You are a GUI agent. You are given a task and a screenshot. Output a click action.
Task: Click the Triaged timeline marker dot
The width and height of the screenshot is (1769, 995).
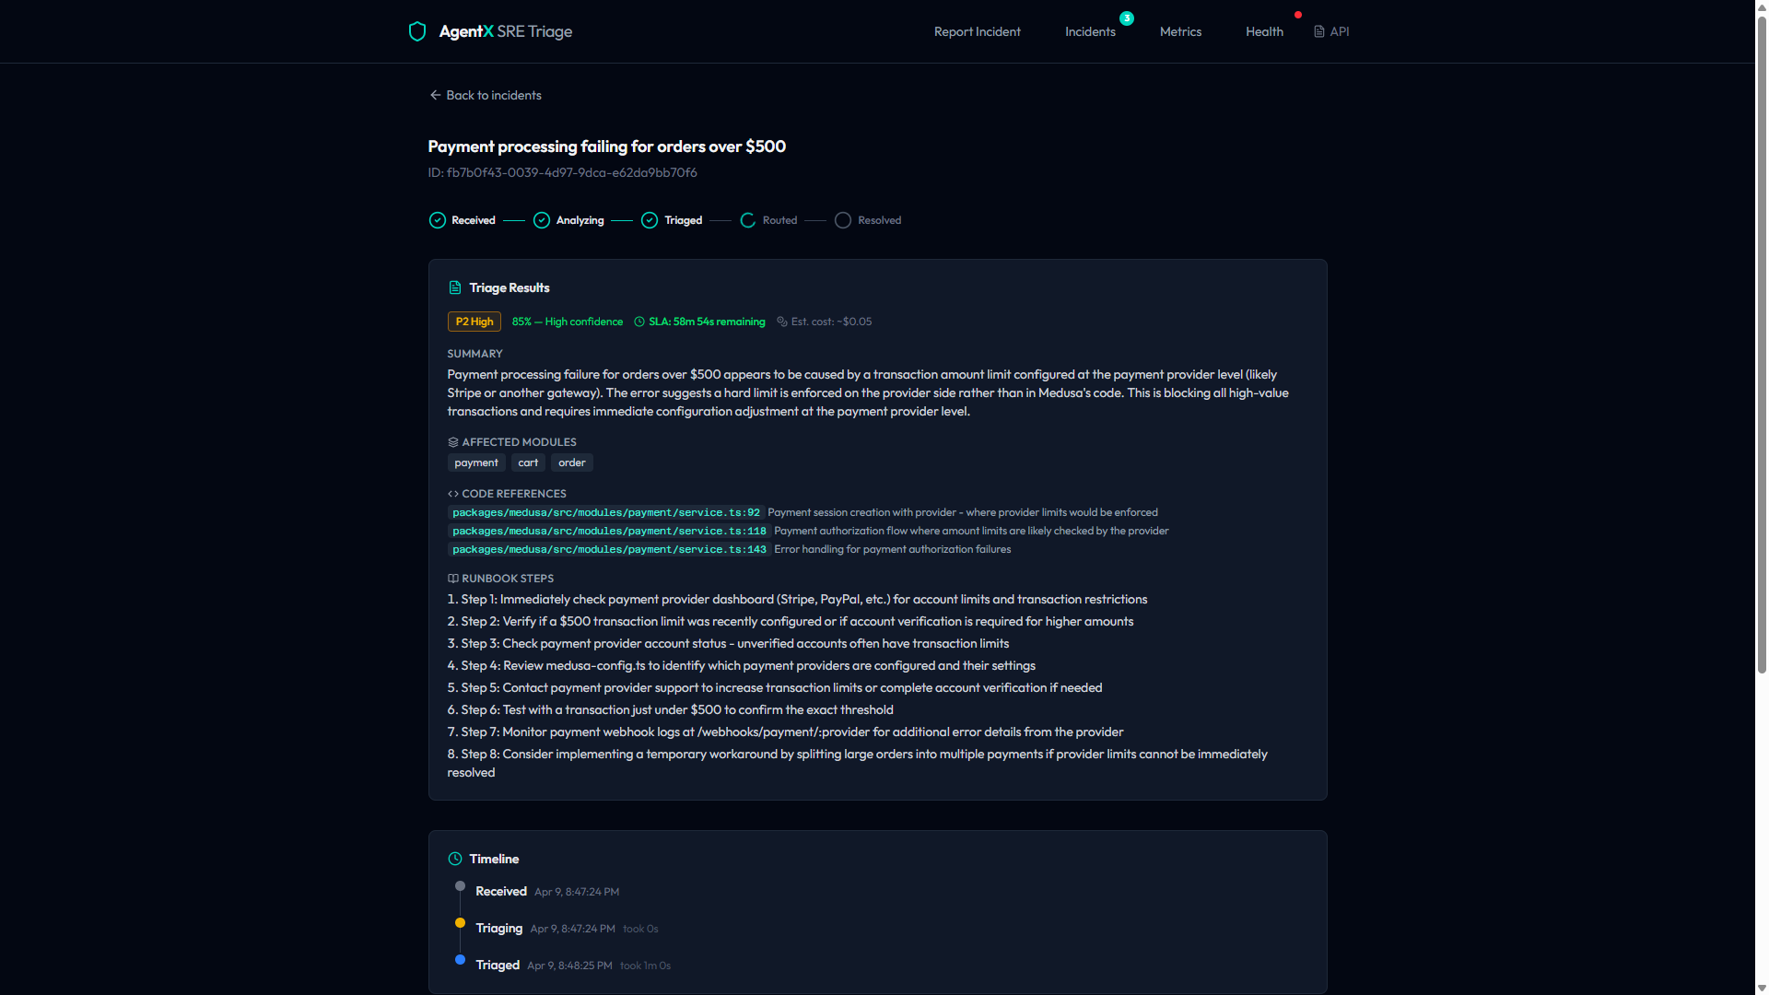click(x=460, y=960)
